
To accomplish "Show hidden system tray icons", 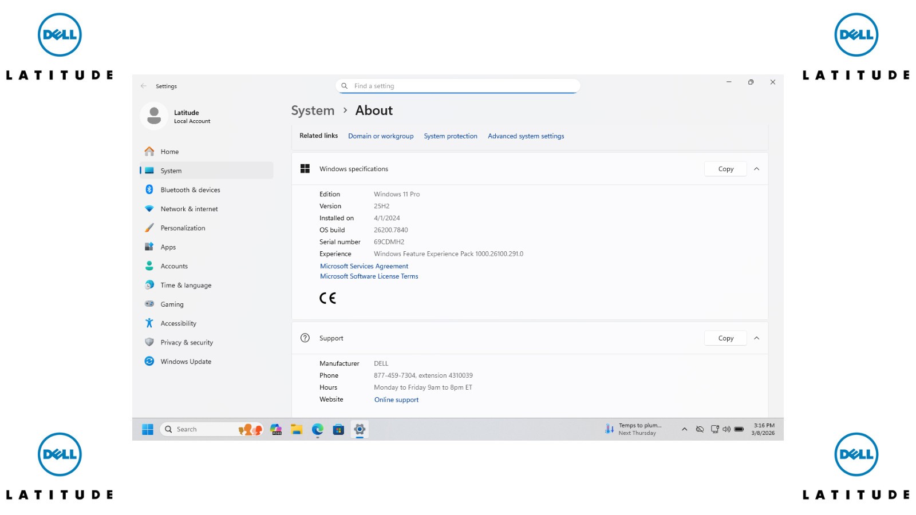I will pyautogui.click(x=684, y=429).
